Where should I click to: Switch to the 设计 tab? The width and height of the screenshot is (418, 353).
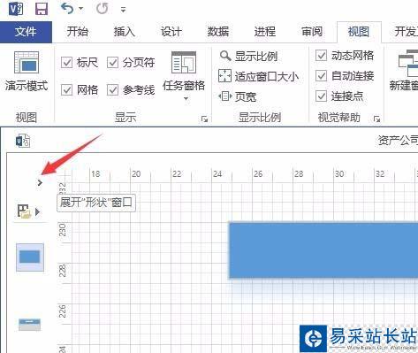coord(171,32)
